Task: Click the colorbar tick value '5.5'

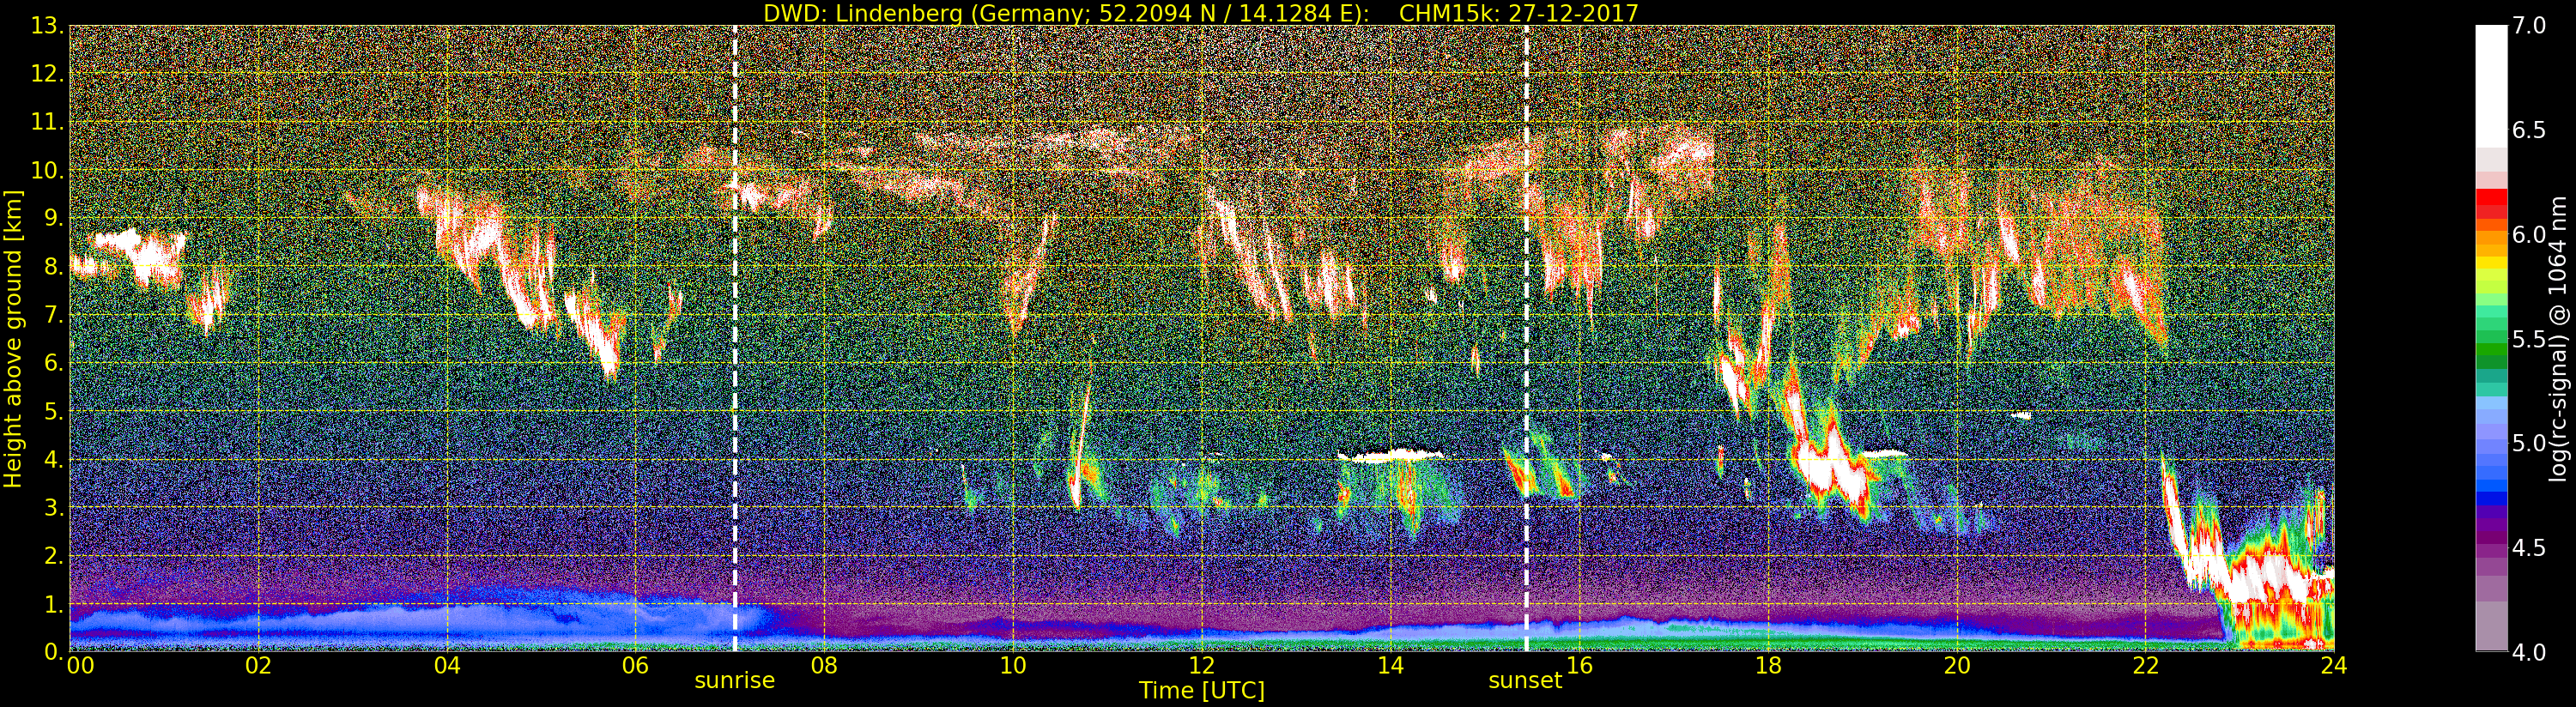Action: 2529,339
